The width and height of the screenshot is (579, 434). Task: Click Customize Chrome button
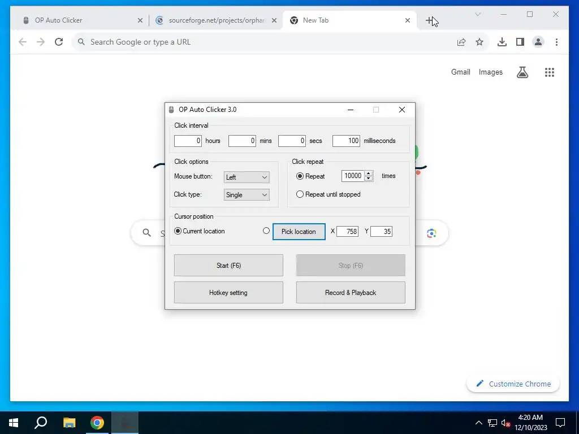coord(513,384)
